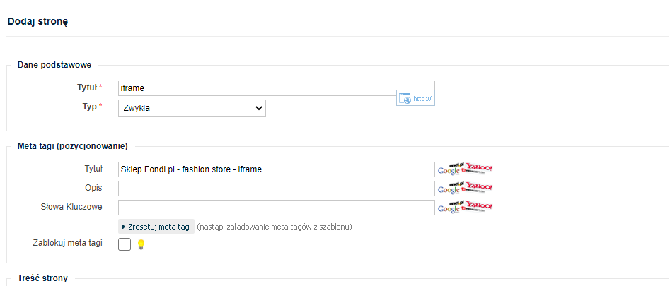Click the Zablokuj meta tagi label text
This screenshot has height=286, width=670.
[68, 243]
